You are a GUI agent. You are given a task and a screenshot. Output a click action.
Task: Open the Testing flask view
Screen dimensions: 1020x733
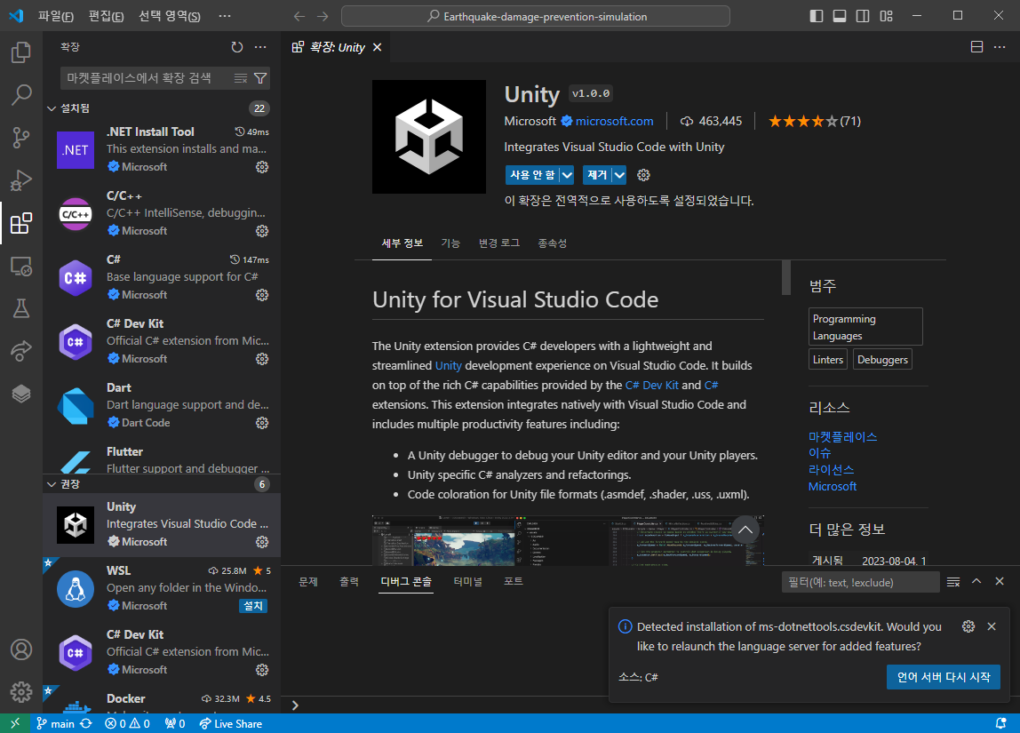tap(20, 308)
